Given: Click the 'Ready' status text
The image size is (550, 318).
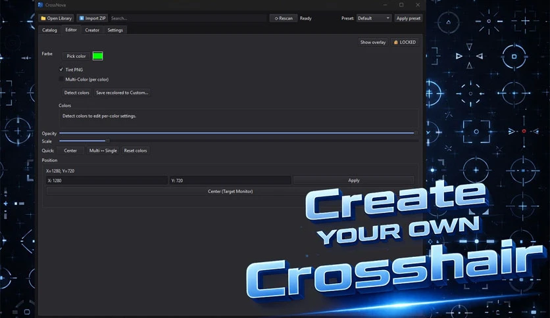Looking at the screenshot, I should (305, 18).
